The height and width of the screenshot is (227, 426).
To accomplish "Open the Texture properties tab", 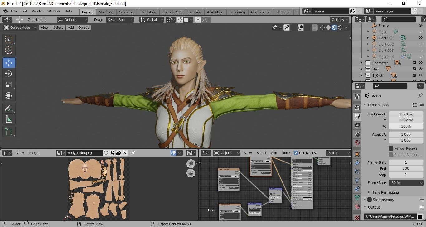I will coord(357,217).
